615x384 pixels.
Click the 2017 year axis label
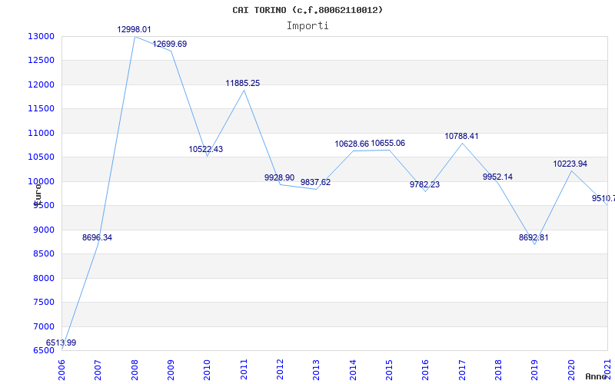462,369
